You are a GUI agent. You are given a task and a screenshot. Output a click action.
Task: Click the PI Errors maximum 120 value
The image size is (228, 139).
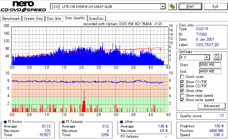pos(48,131)
